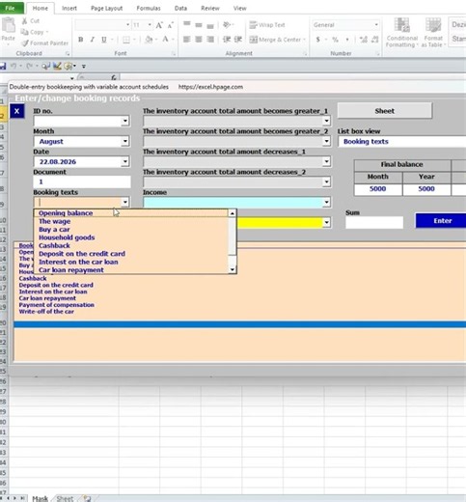Viewport: 466px width, 502px height.
Task: Switch to the Review tab
Action: pyautogui.click(x=210, y=9)
